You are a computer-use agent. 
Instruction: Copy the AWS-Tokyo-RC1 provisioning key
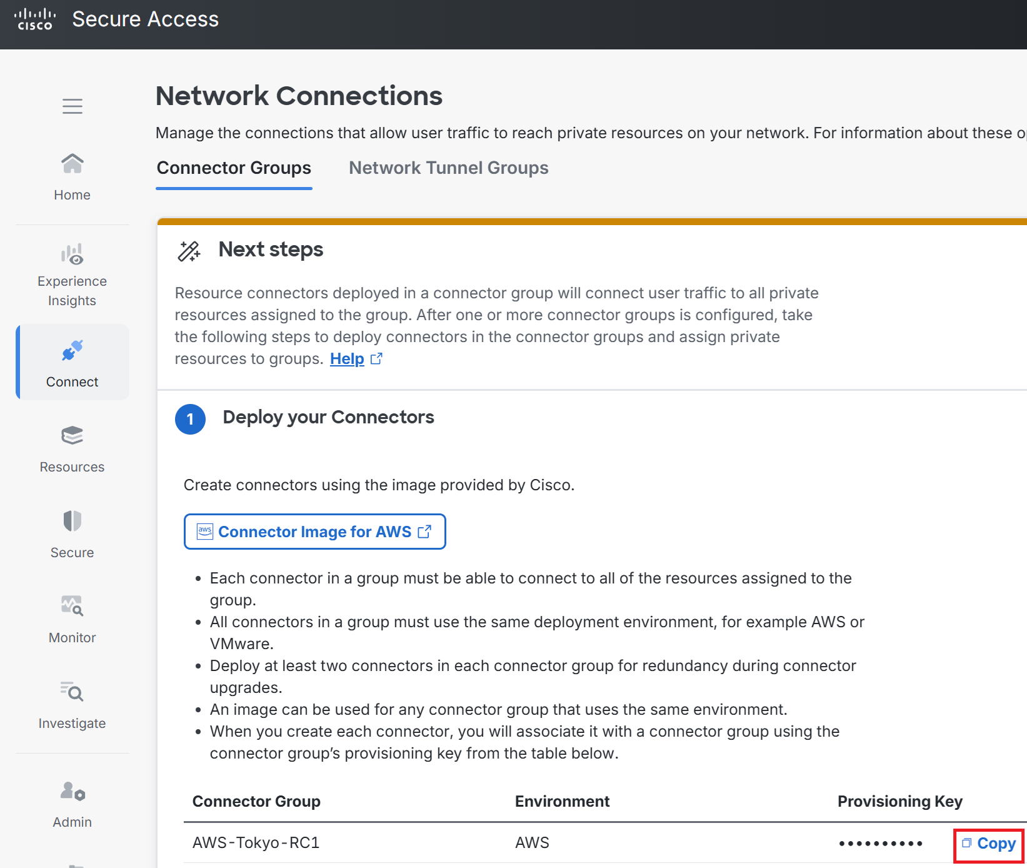(989, 844)
